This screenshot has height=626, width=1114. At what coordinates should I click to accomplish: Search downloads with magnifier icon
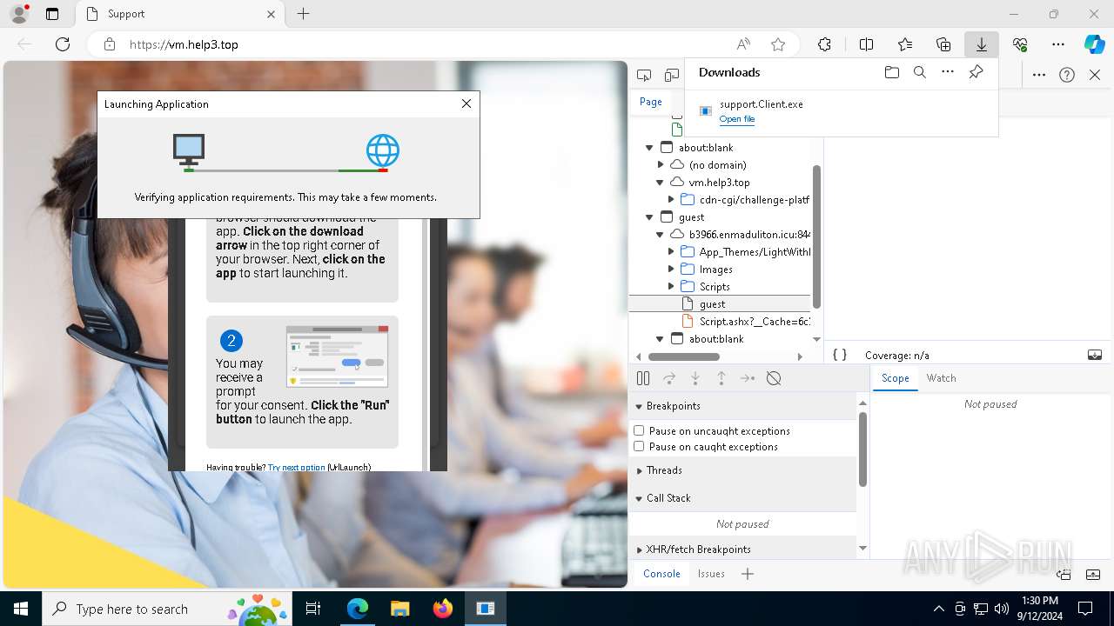click(919, 72)
